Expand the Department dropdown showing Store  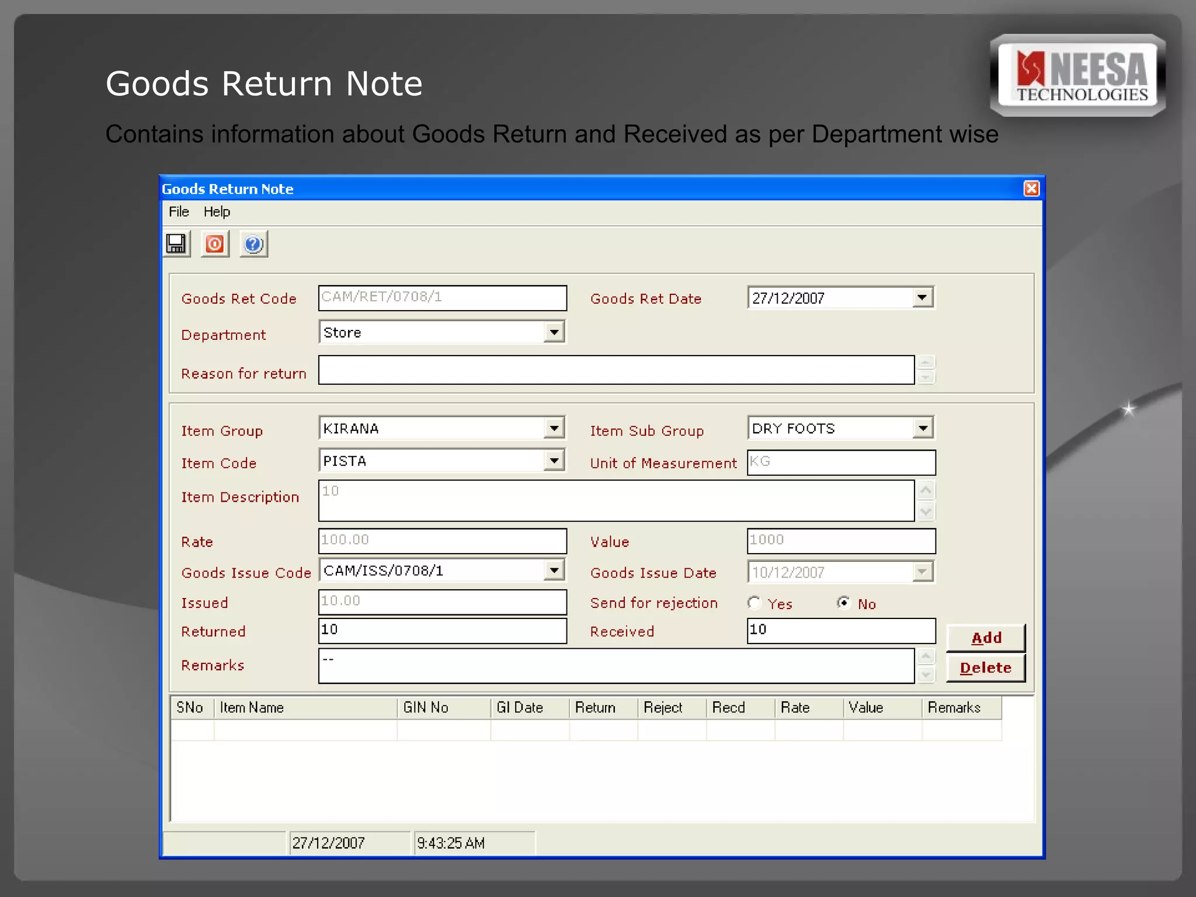(554, 332)
